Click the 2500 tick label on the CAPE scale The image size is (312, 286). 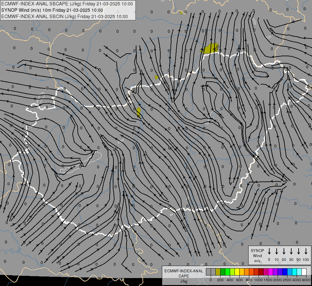(x=287, y=280)
